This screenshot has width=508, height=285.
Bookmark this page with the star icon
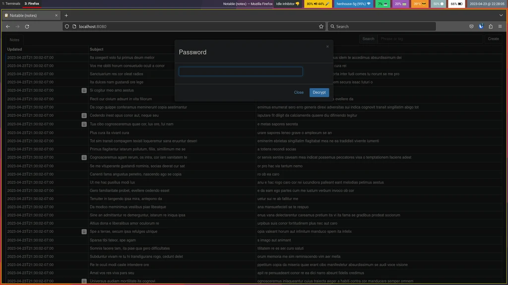pos(321,27)
